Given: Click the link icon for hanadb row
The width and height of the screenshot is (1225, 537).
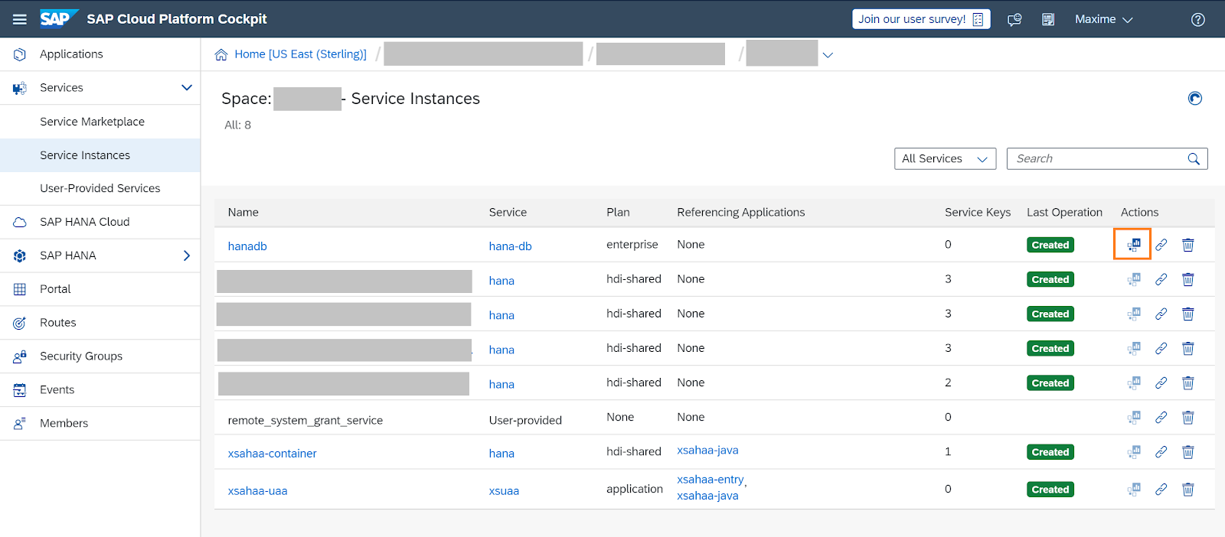Looking at the screenshot, I should coord(1161,245).
